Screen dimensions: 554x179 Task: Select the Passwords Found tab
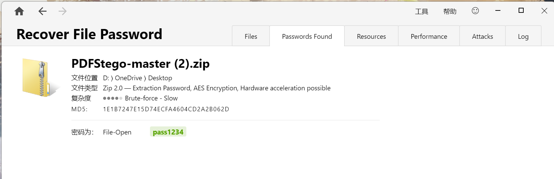307,36
